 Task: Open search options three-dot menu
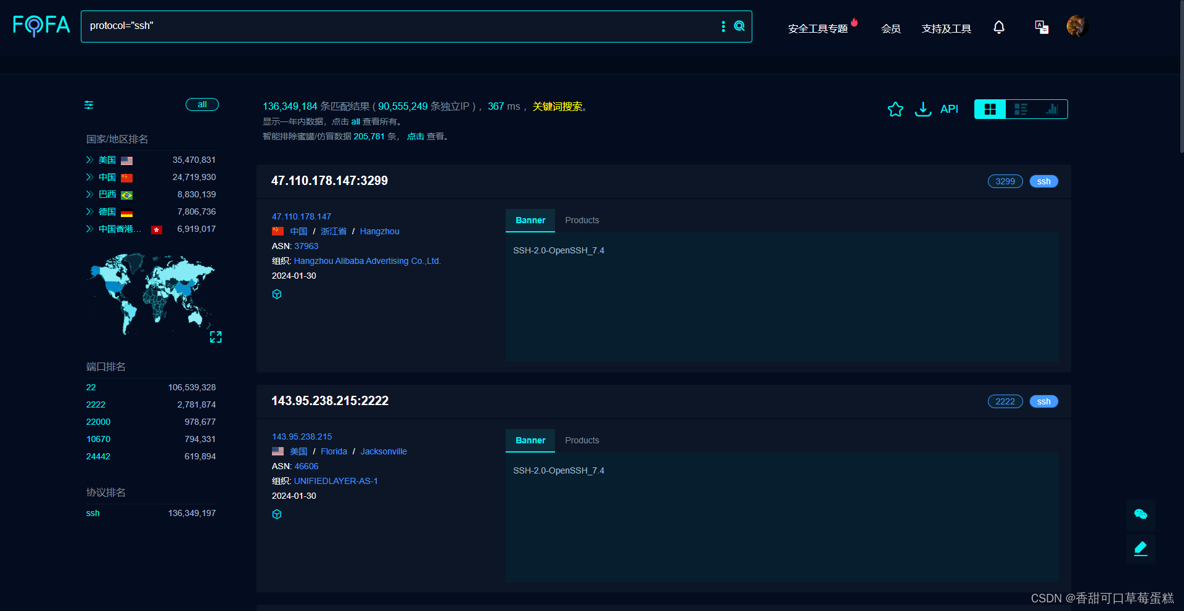coord(723,27)
